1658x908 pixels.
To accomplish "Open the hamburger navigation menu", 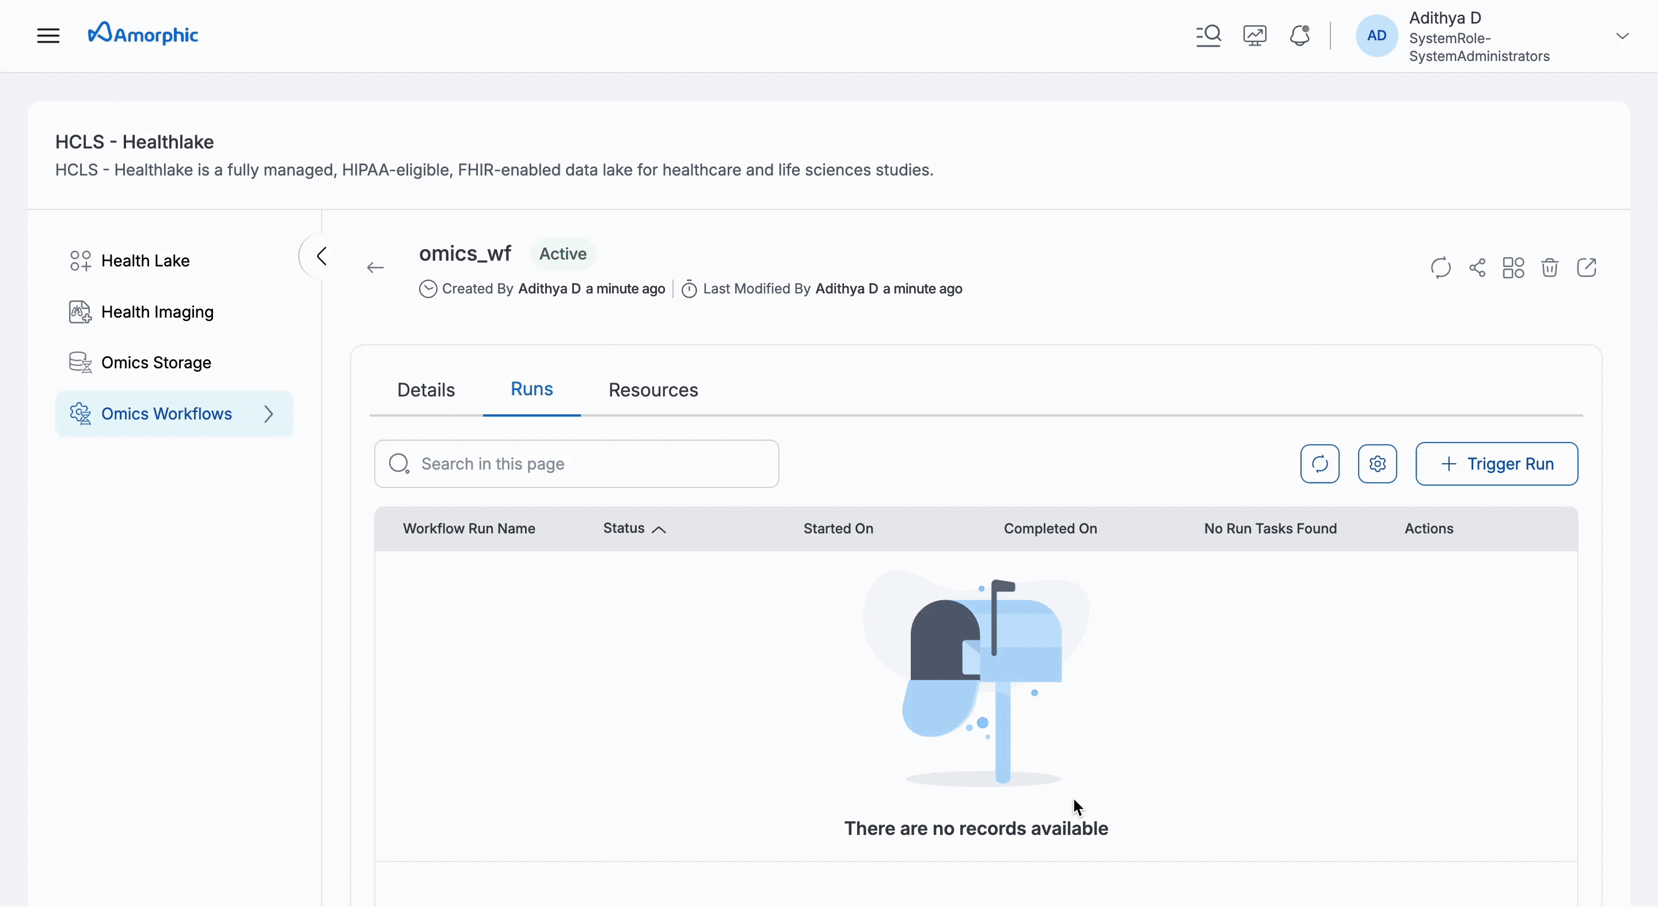I will (x=48, y=36).
